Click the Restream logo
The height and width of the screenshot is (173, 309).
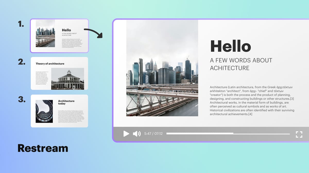tap(43, 148)
